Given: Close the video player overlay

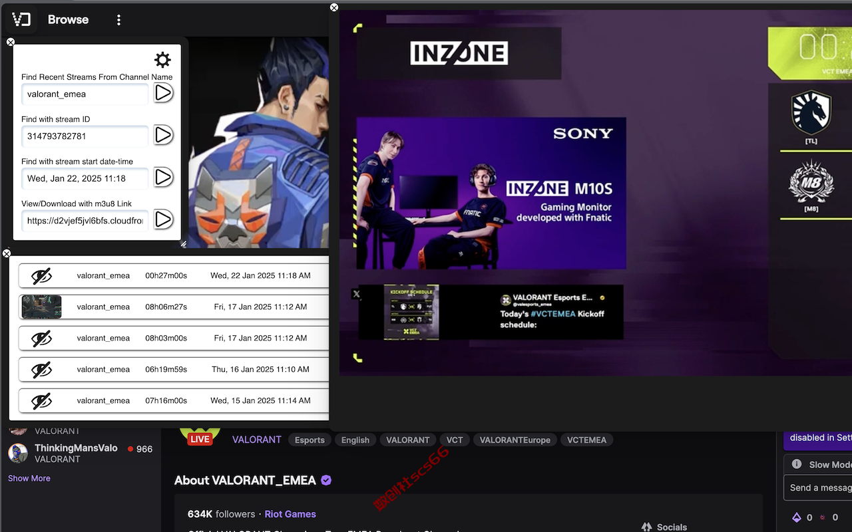Looking at the screenshot, I should click(x=334, y=7).
